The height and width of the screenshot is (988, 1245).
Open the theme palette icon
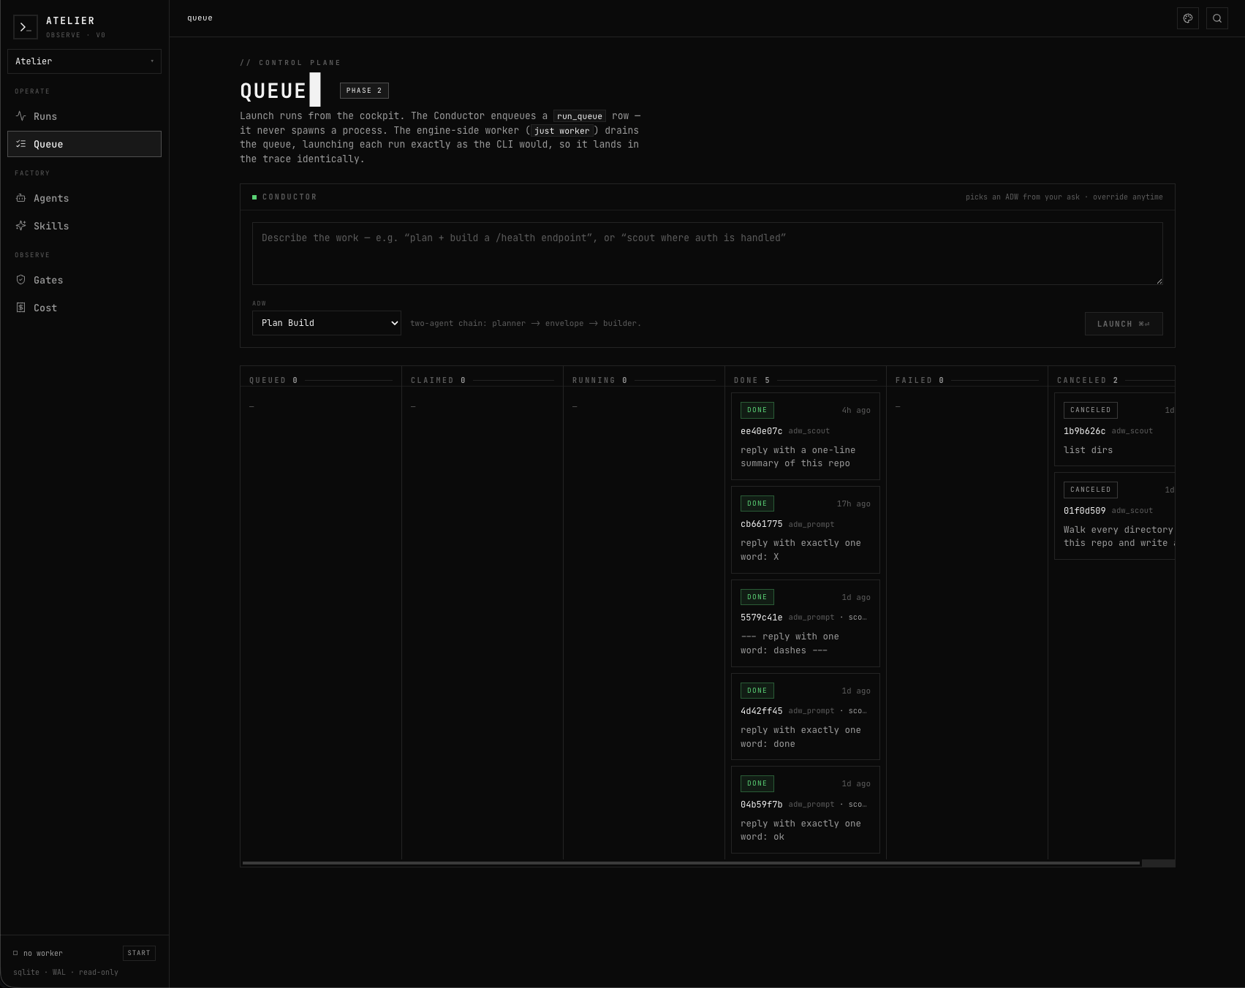(x=1188, y=18)
